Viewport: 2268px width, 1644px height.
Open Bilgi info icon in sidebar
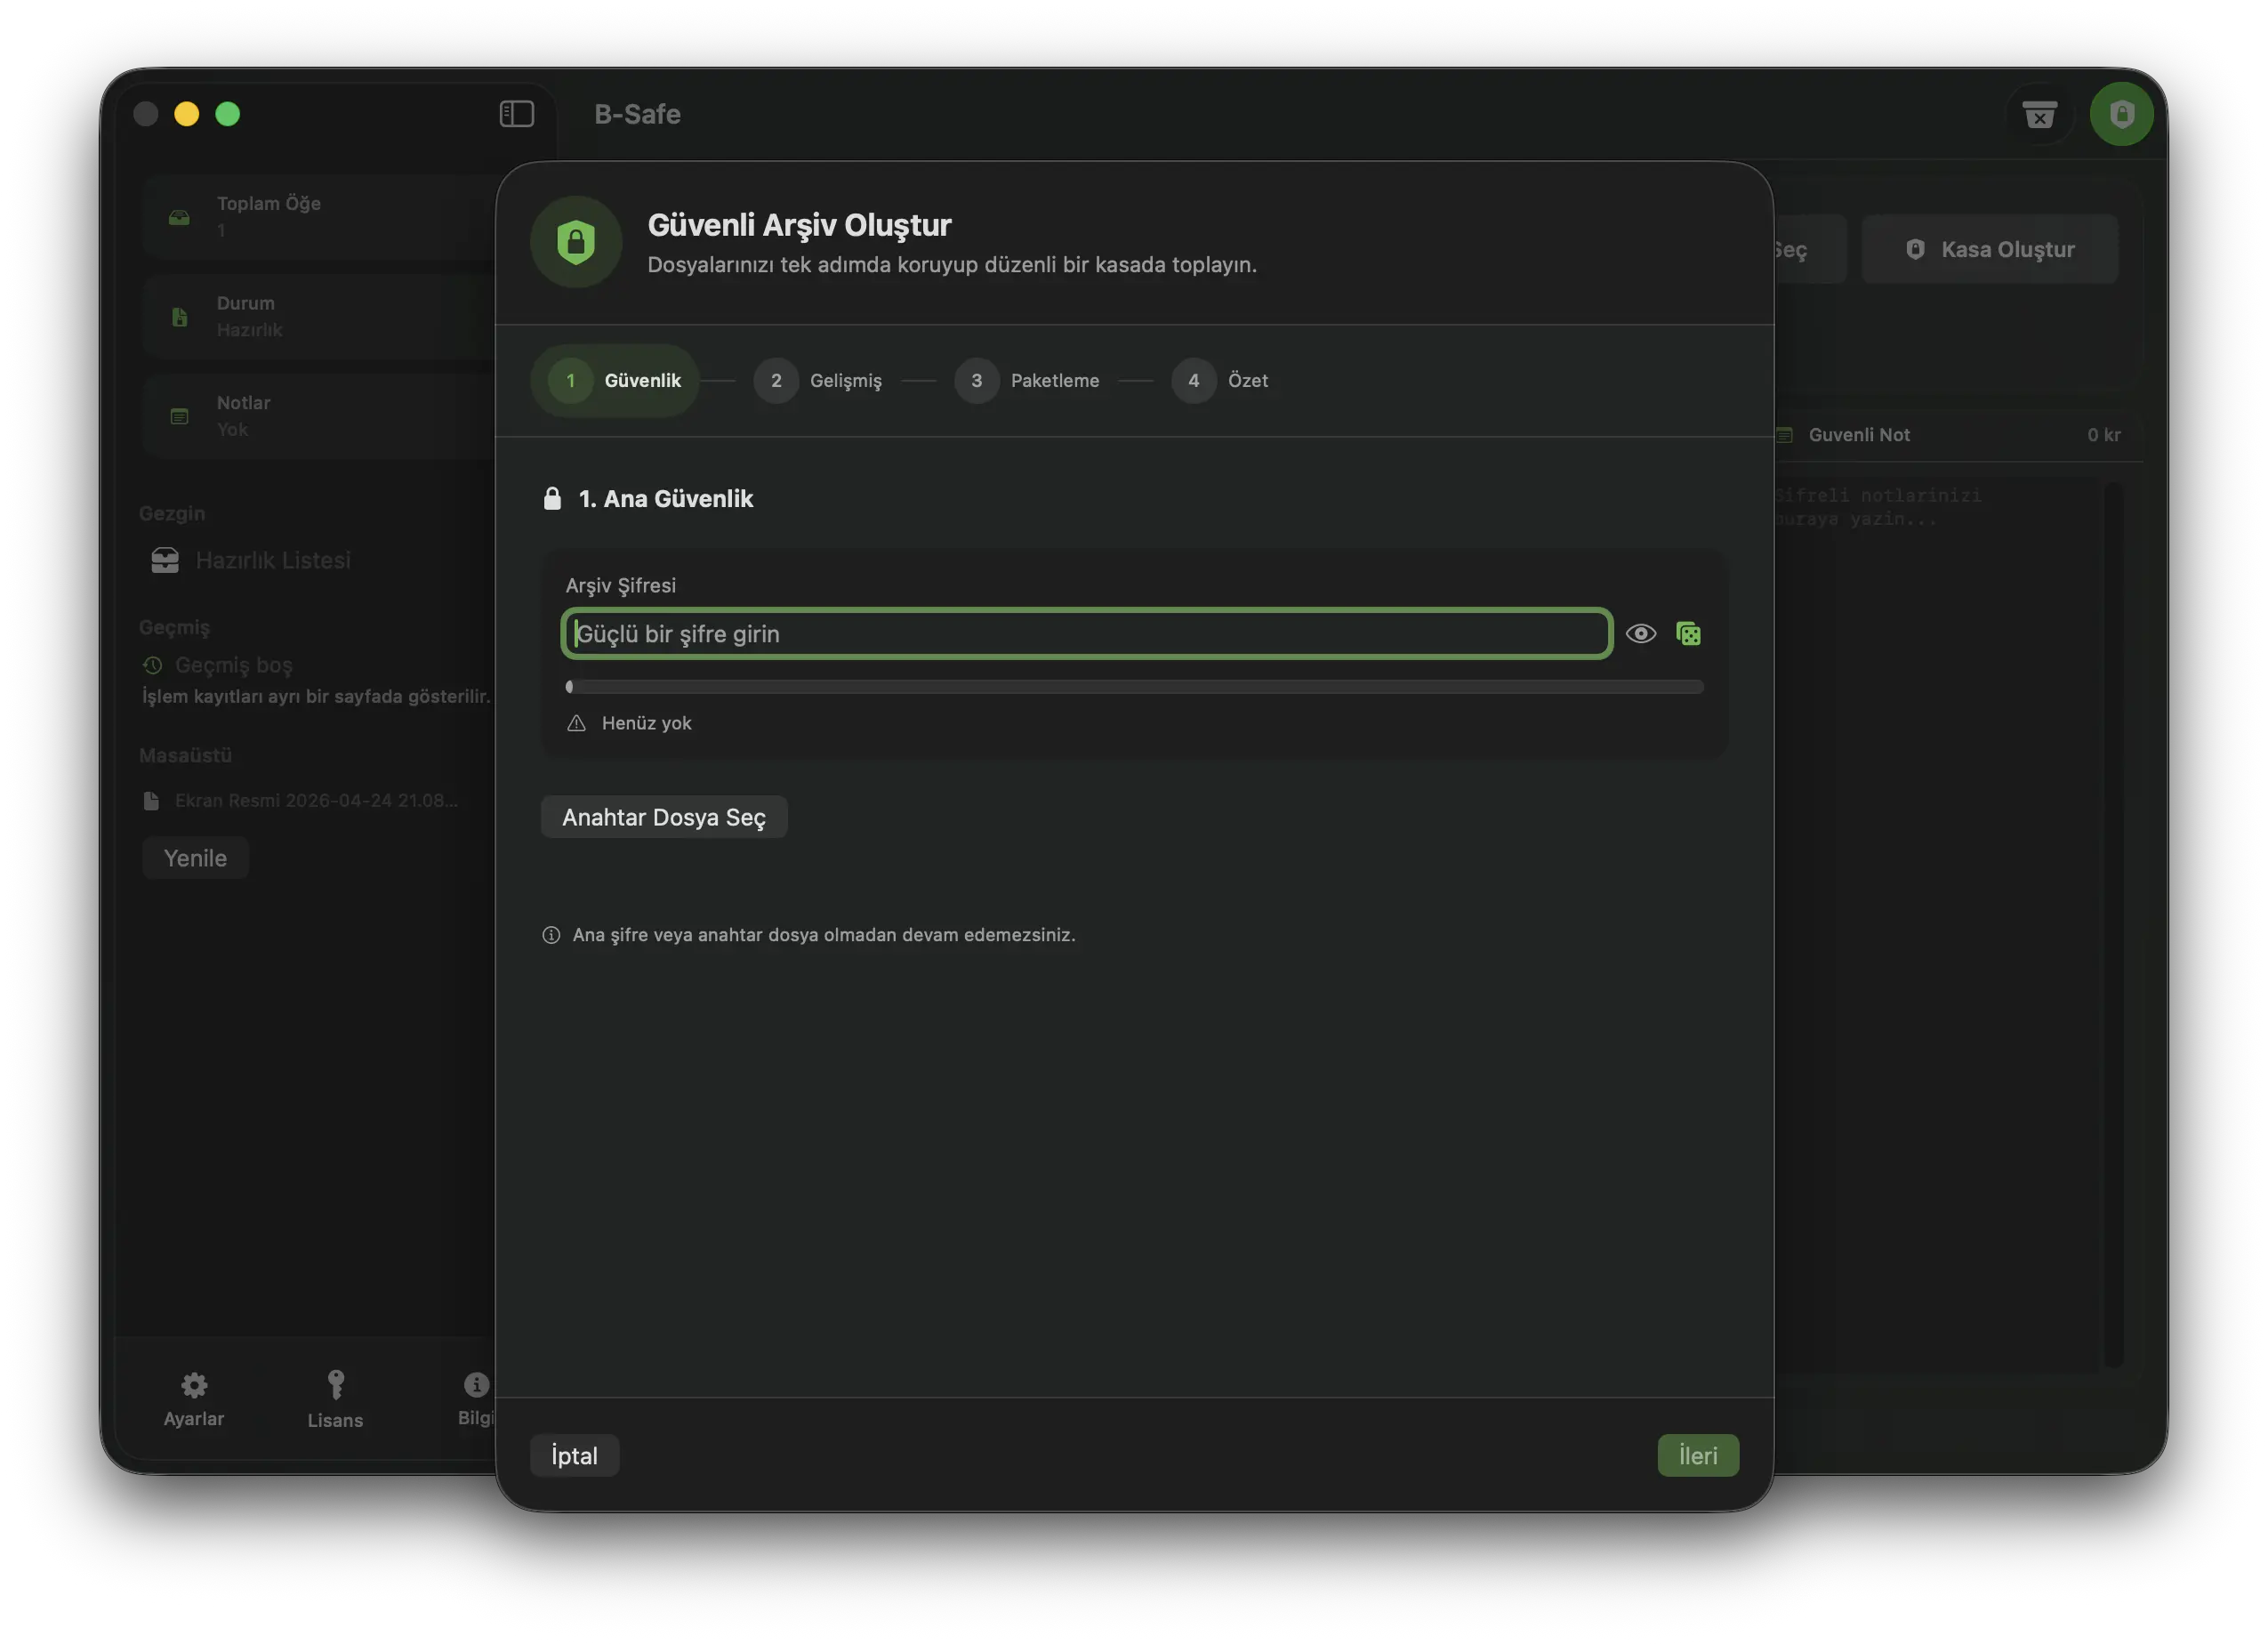pyautogui.click(x=476, y=1385)
